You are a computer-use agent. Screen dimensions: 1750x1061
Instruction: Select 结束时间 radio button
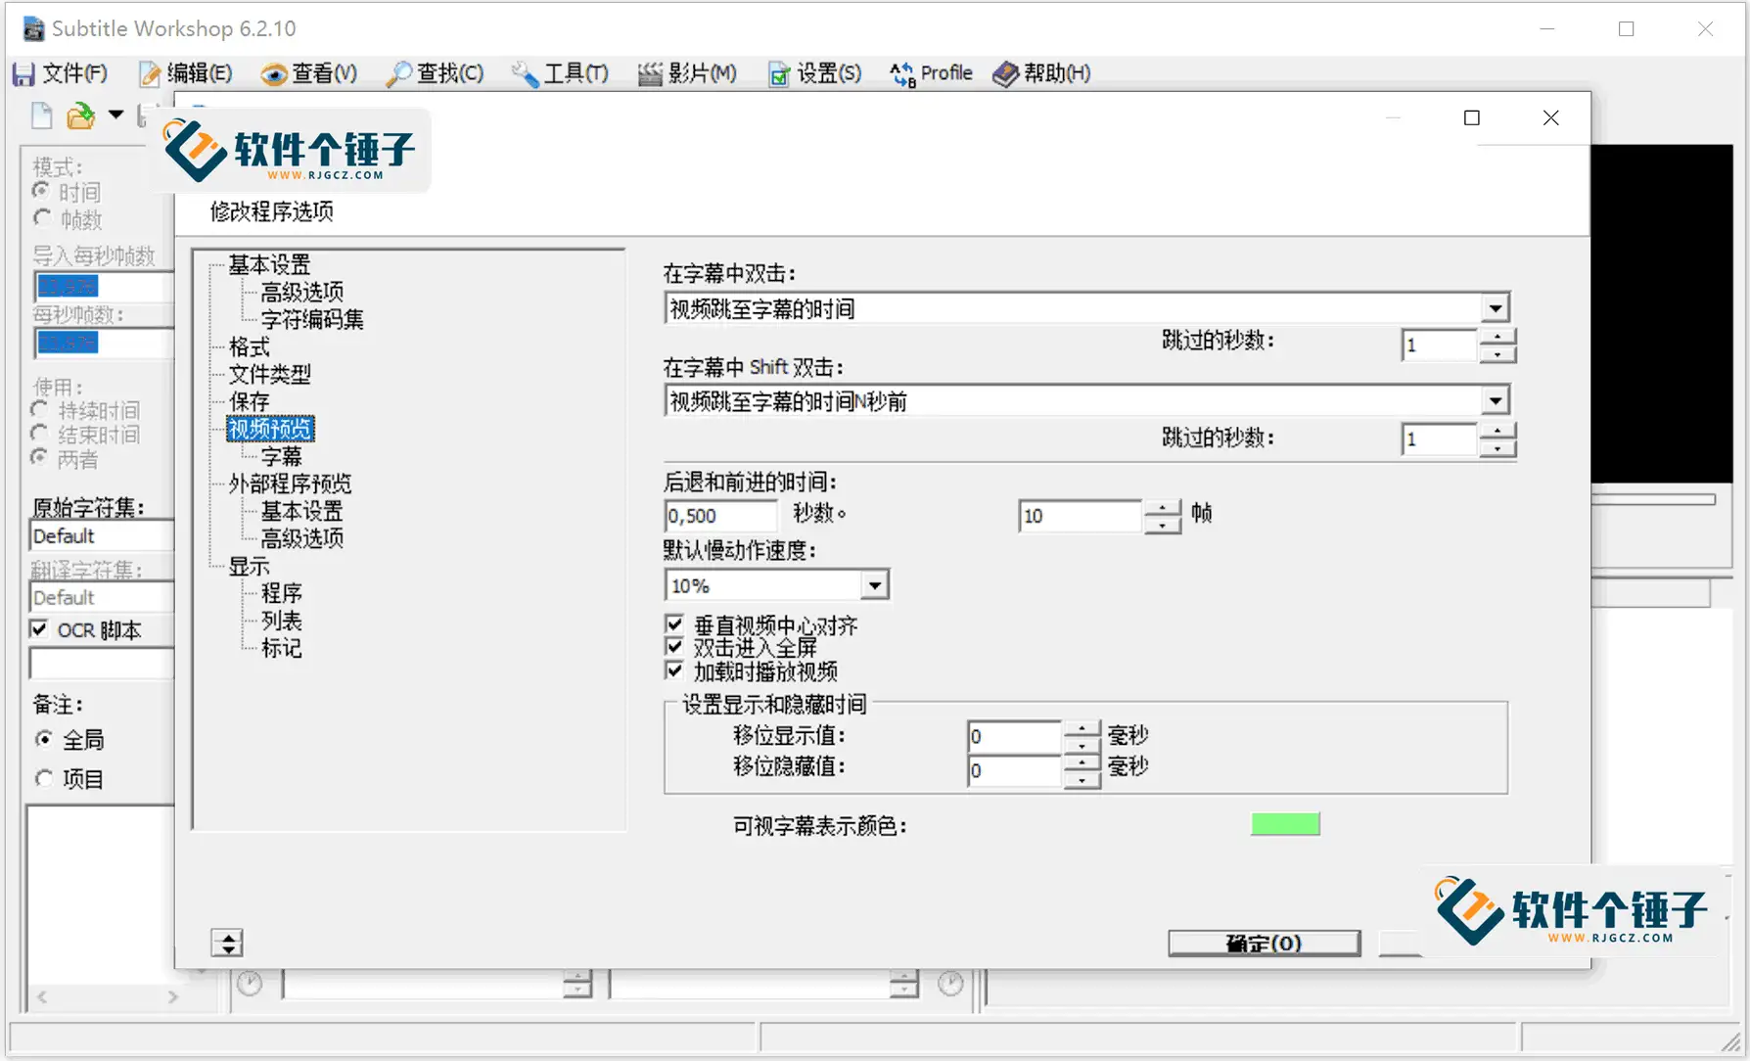click(39, 433)
